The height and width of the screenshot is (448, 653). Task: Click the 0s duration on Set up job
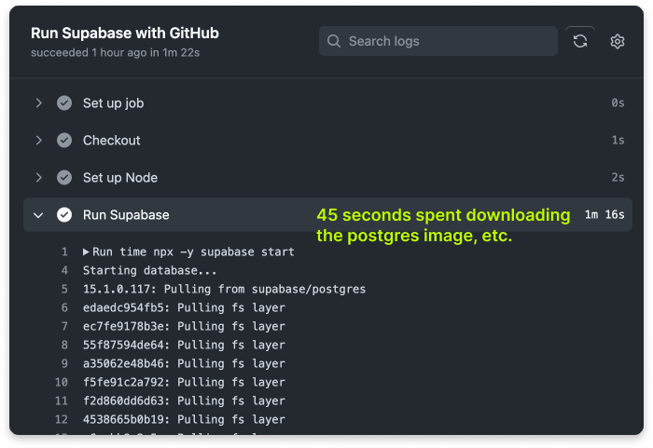pyautogui.click(x=618, y=102)
